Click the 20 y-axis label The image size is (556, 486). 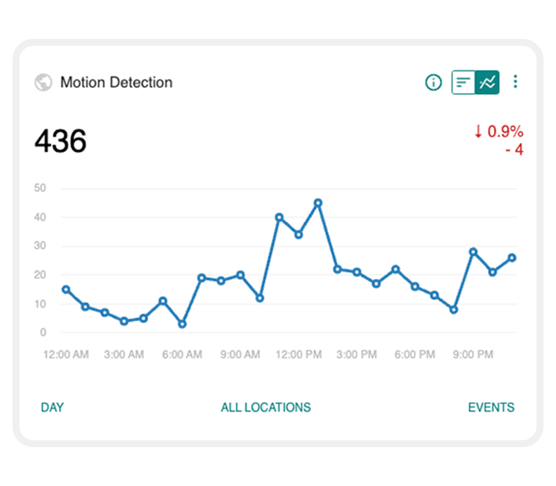point(40,274)
